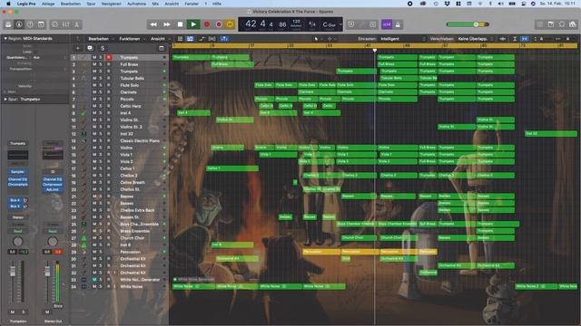Image resolution: width=581 pixels, height=326 pixels.
Task: Solo the Tubular Bells track
Action: click(x=101, y=79)
